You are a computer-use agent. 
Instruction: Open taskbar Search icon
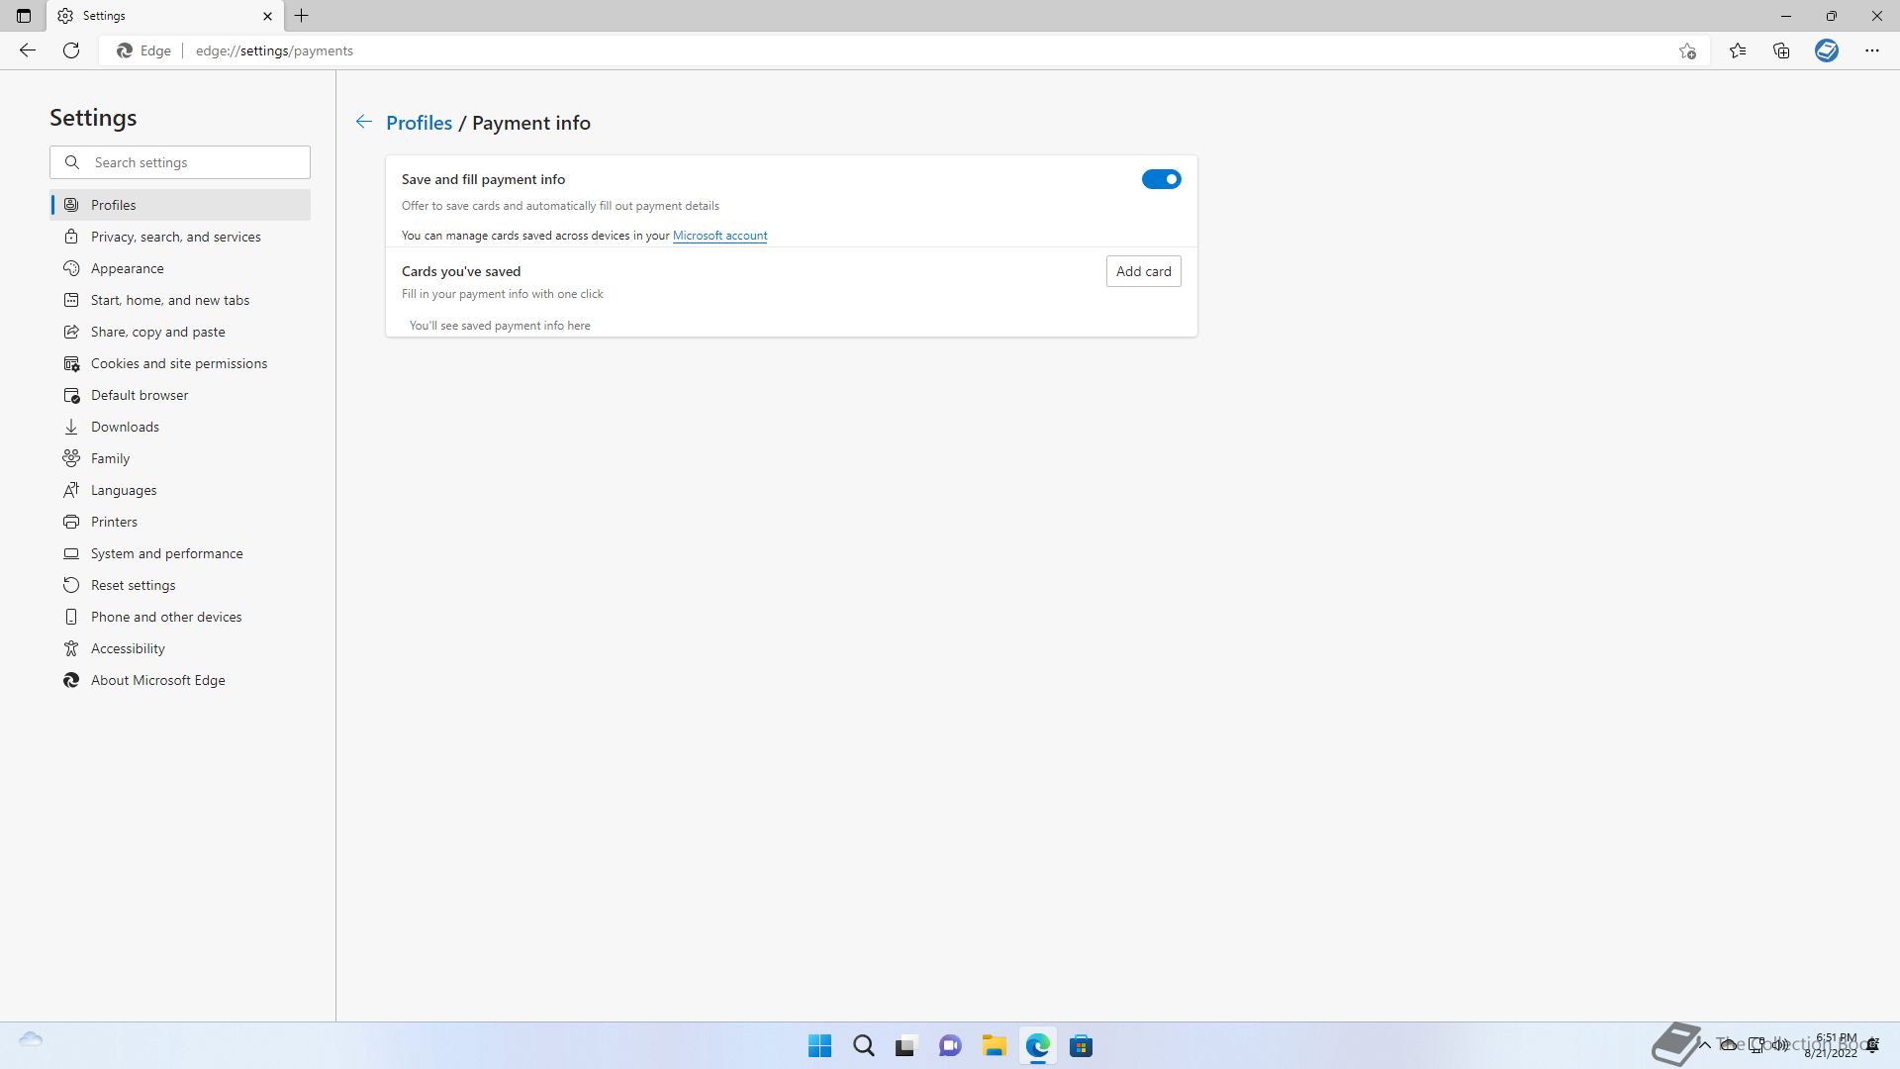(864, 1046)
